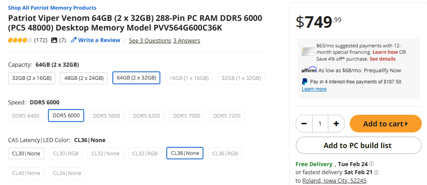427x185 pixels.
Task: Click the quantity input field
Action: [x=320, y=124]
